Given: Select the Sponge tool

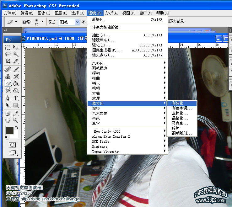Looking at the screenshot, I should (16, 90).
